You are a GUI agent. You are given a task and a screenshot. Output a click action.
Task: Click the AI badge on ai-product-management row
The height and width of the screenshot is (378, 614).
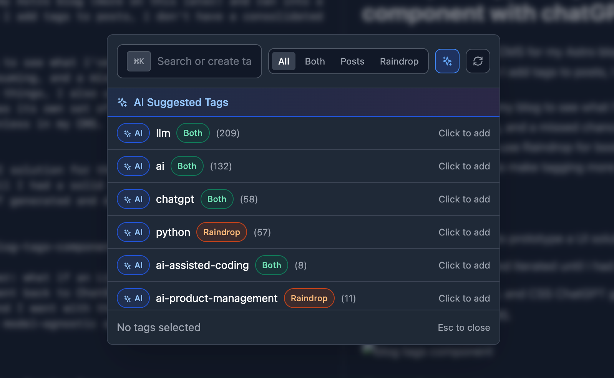(133, 298)
